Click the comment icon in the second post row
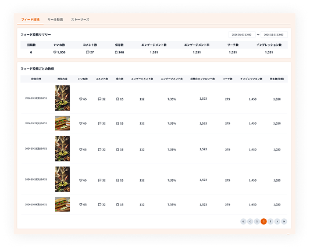 coord(99,123)
